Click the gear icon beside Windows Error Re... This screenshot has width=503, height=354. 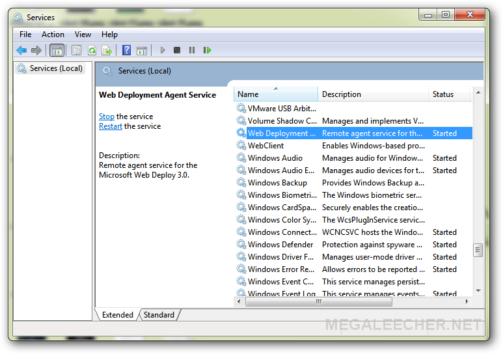click(x=241, y=269)
